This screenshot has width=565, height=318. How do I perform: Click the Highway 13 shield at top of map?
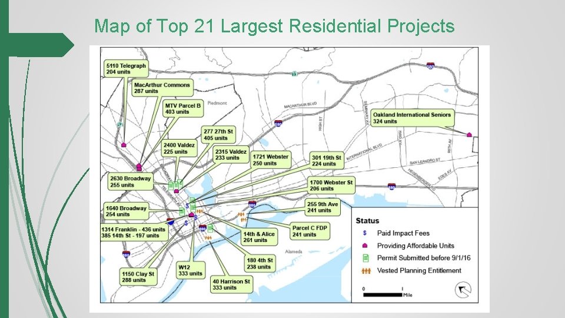295,74
